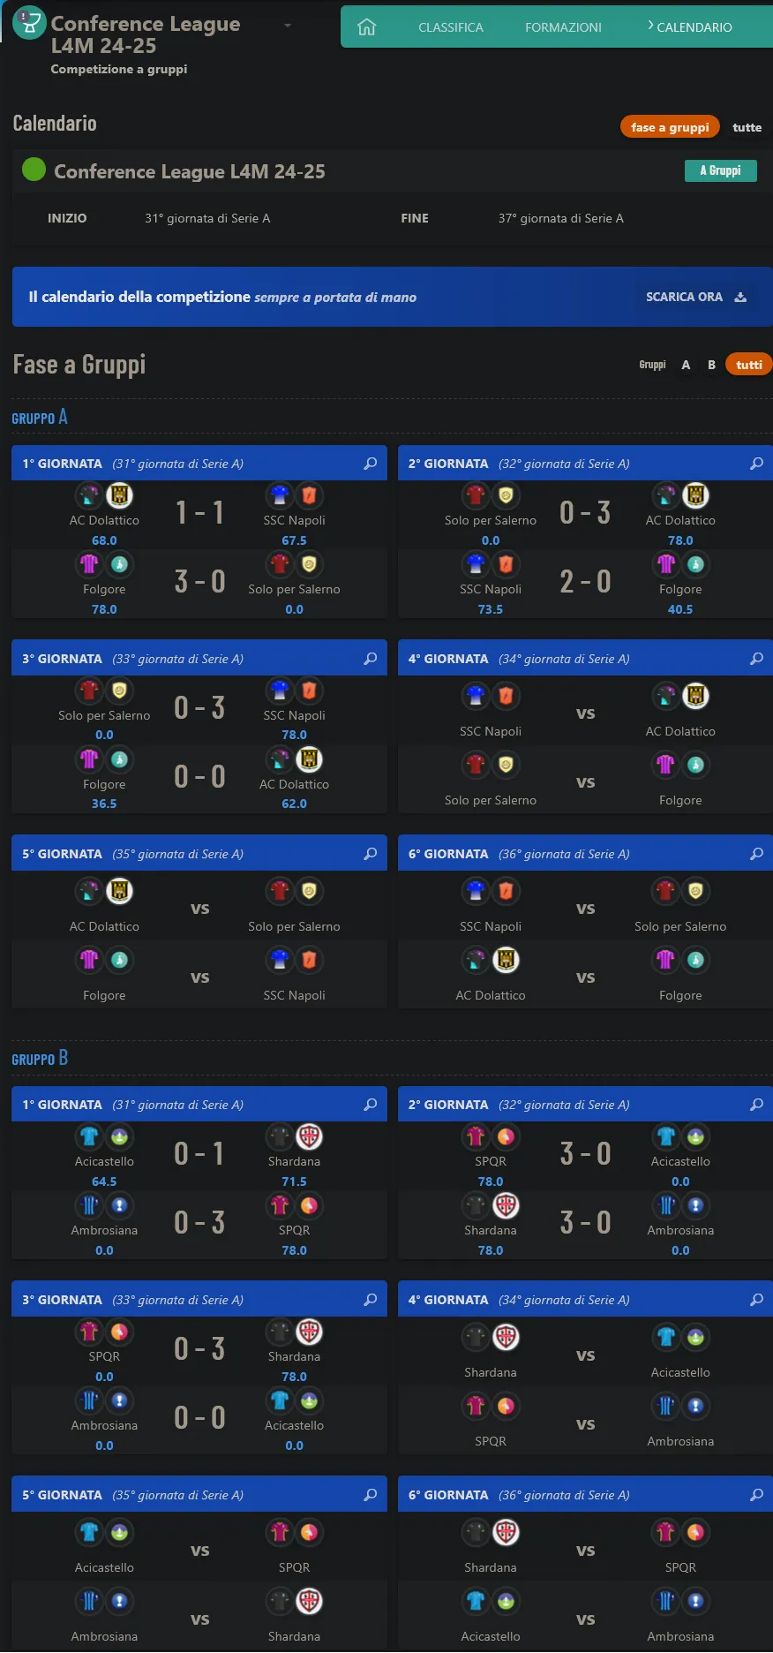Click magnifier icon on Gruppo A 4° Giornata
Viewport: 773px width, 1653px height.
pos(756,659)
